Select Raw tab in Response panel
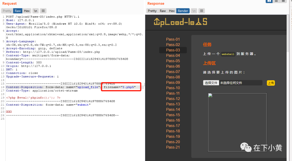Screen dimensions: 292x161 click(x=162, y=11)
